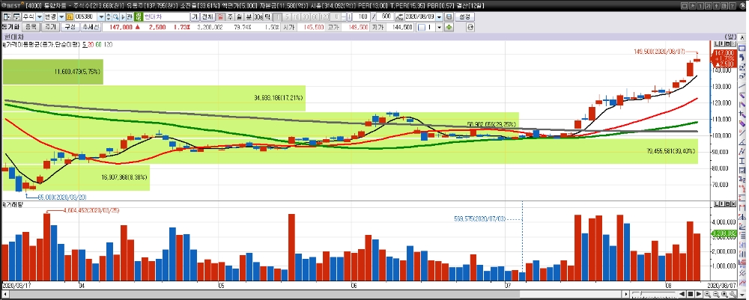The width and height of the screenshot is (749, 300).
Task: Click the close X on the price chart panel
Action: [734, 44]
